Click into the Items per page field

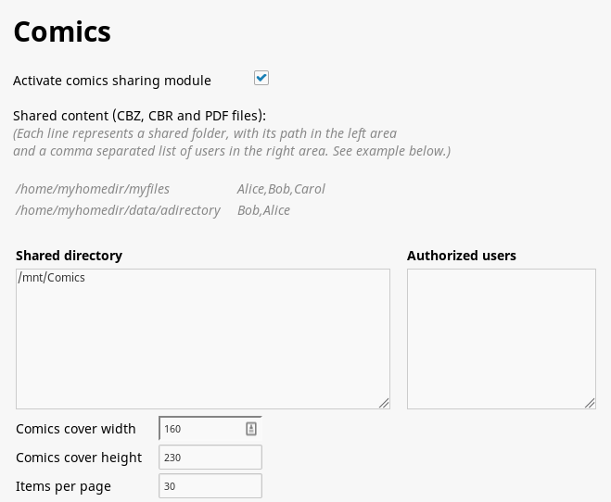(x=210, y=486)
